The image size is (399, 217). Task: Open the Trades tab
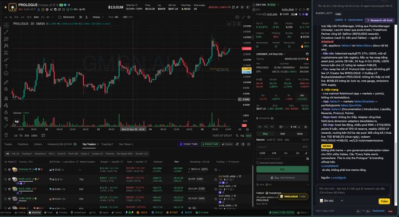click(x=8, y=144)
